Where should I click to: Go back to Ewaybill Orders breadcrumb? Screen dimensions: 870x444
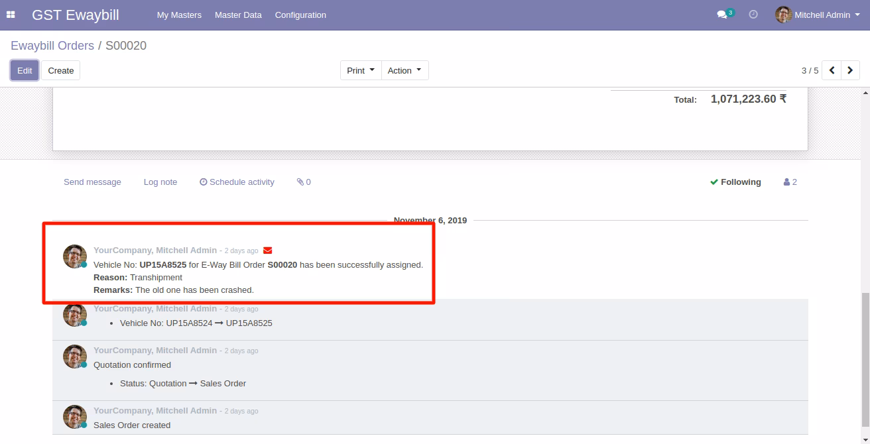click(x=52, y=46)
